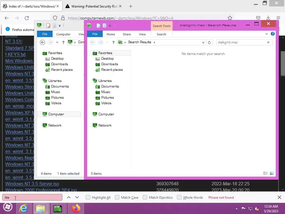Open File tab in Computer window

45,34
